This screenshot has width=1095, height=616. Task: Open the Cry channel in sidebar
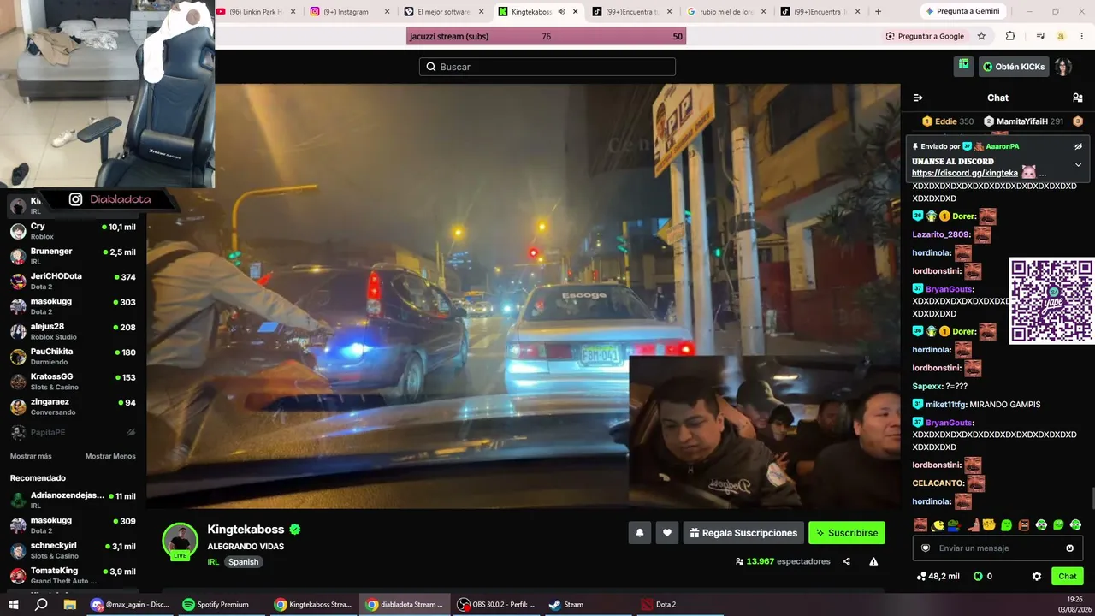point(74,231)
